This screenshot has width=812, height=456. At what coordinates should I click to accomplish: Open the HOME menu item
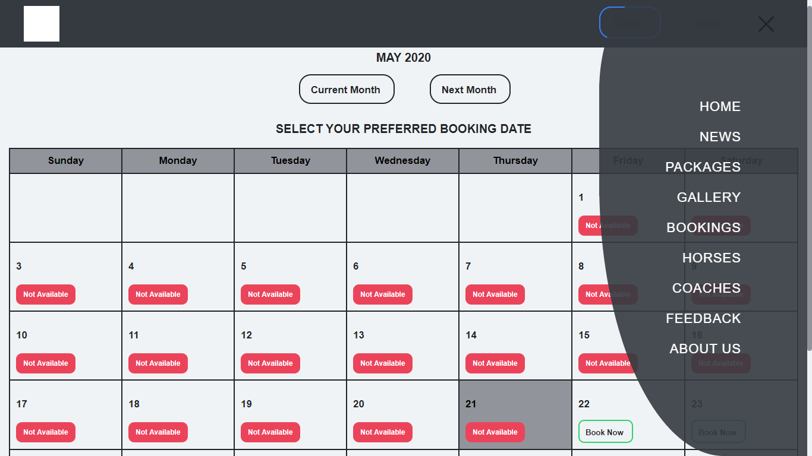point(719,107)
